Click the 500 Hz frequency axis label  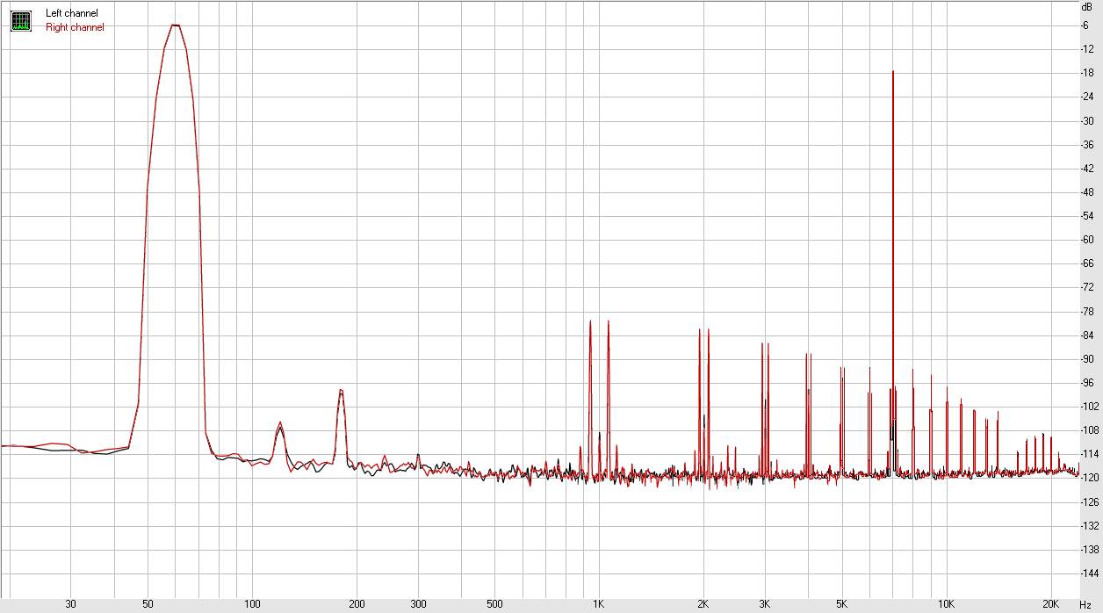point(494,604)
